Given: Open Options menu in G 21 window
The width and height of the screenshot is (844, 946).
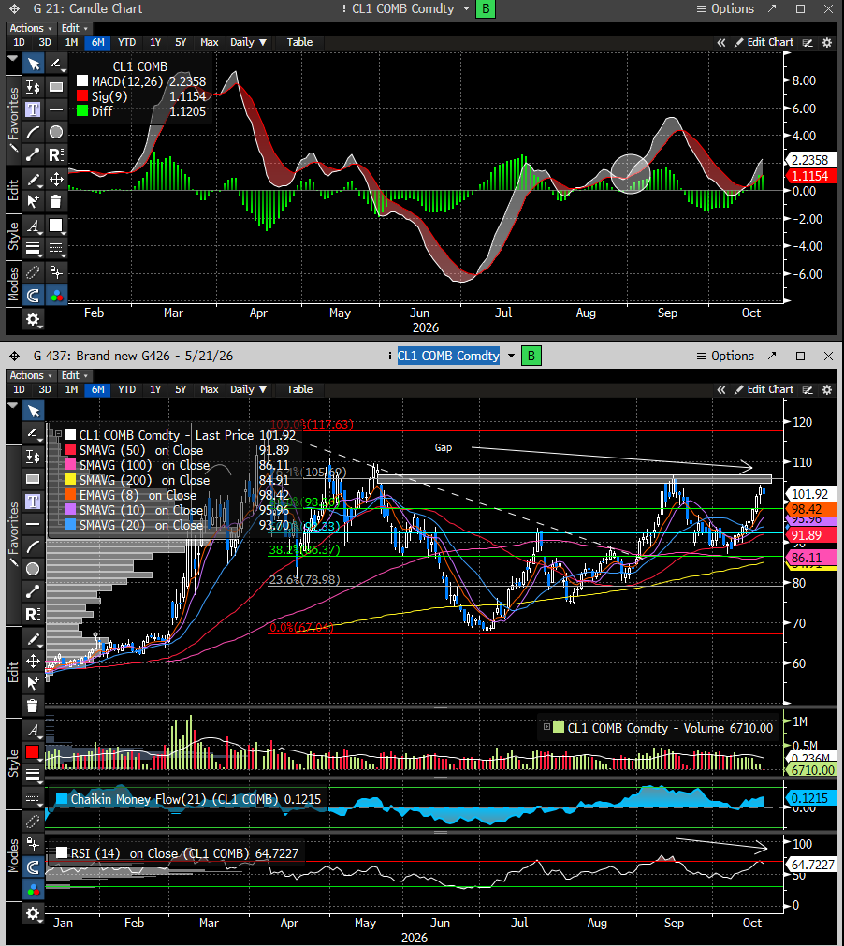Looking at the screenshot, I should click(x=725, y=9).
